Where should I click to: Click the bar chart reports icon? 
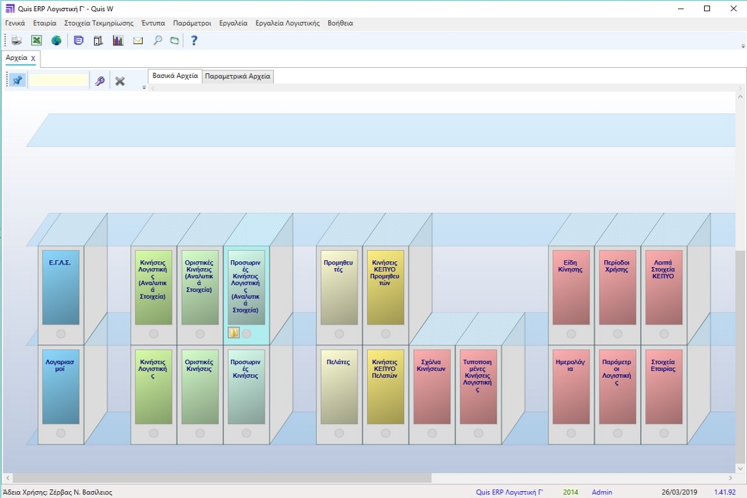pyautogui.click(x=118, y=40)
